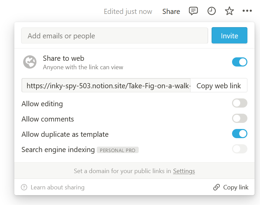Click the Share menu in top bar
260x205 pixels.
pos(171,12)
